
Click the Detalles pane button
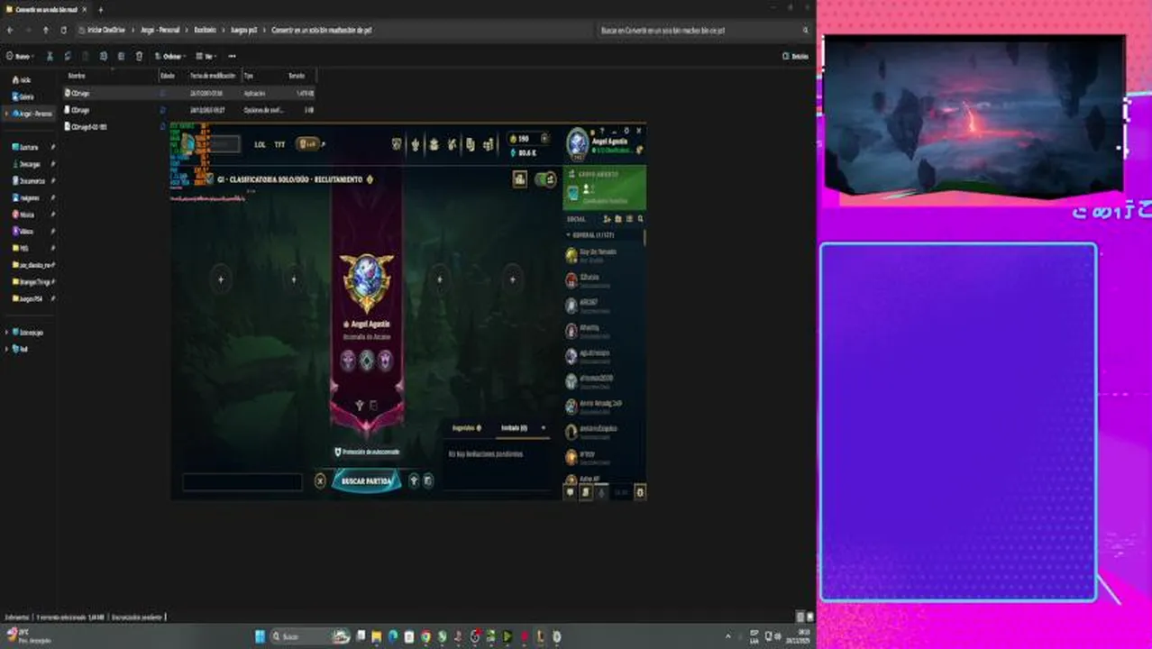796,56
